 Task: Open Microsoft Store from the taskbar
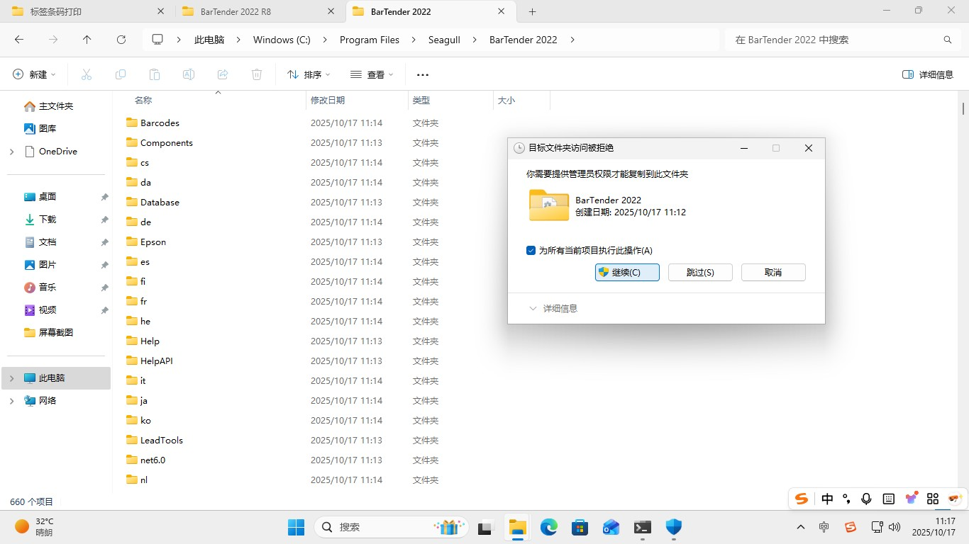[x=580, y=527]
